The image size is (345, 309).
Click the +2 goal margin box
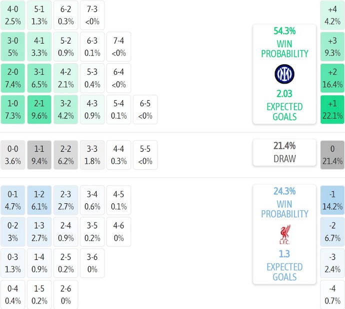pyautogui.click(x=332, y=78)
